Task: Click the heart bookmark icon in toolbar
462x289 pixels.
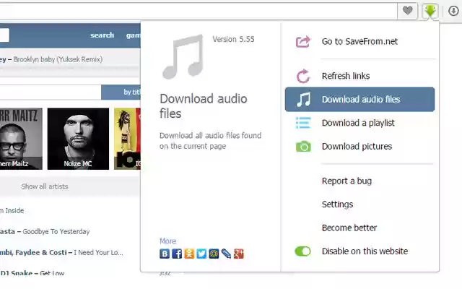Action: [x=407, y=11]
